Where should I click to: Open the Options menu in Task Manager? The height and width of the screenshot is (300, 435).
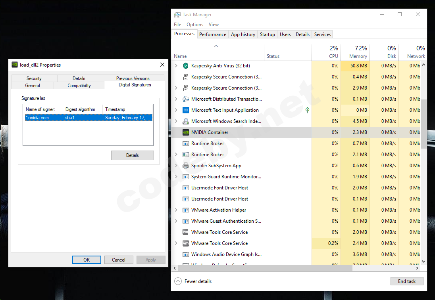coord(194,25)
